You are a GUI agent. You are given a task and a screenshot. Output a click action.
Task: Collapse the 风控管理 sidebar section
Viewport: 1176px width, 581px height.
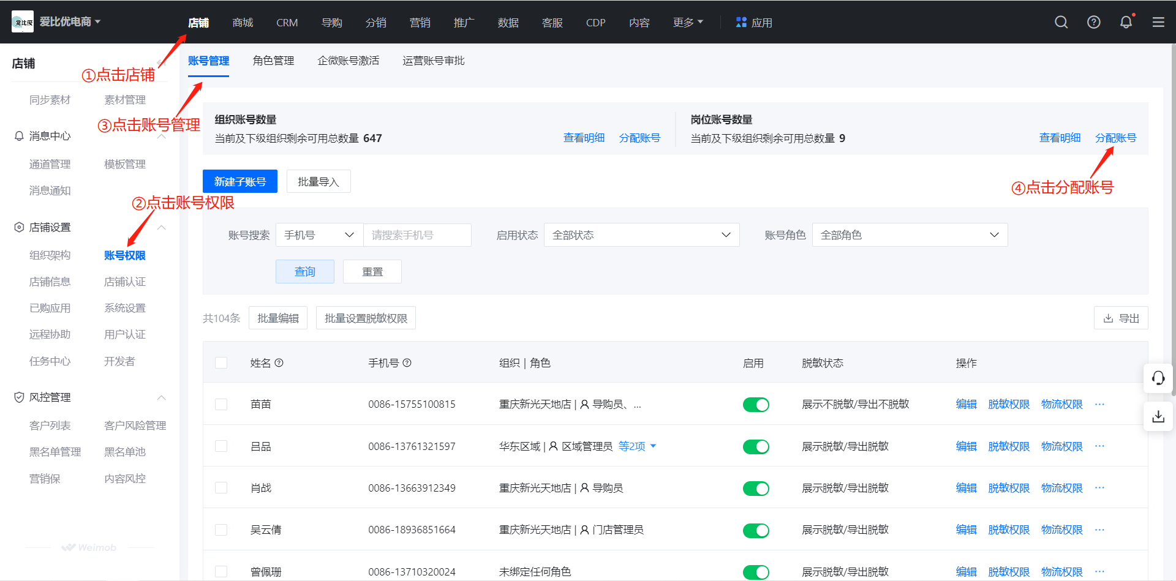click(x=162, y=398)
